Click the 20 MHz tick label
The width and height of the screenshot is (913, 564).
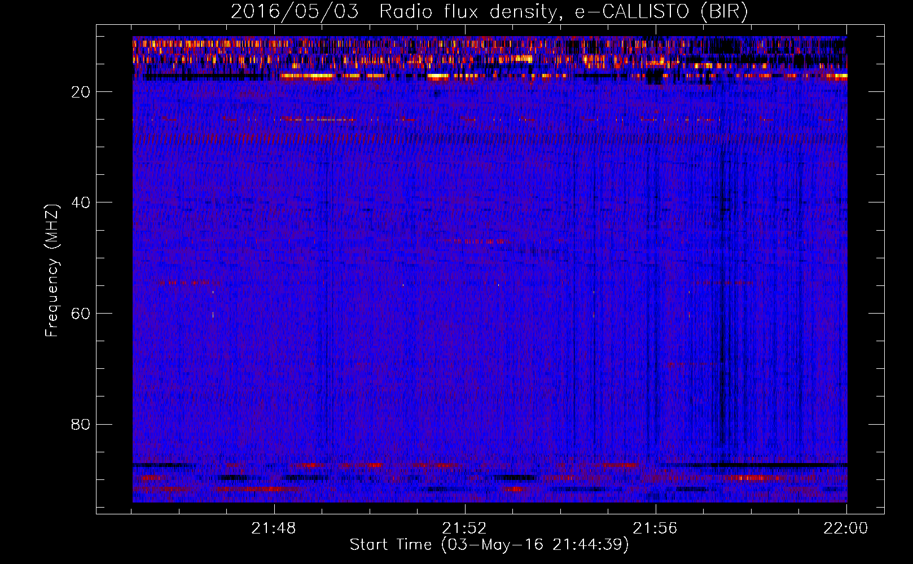pyautogui.click(x=81, y=92)
